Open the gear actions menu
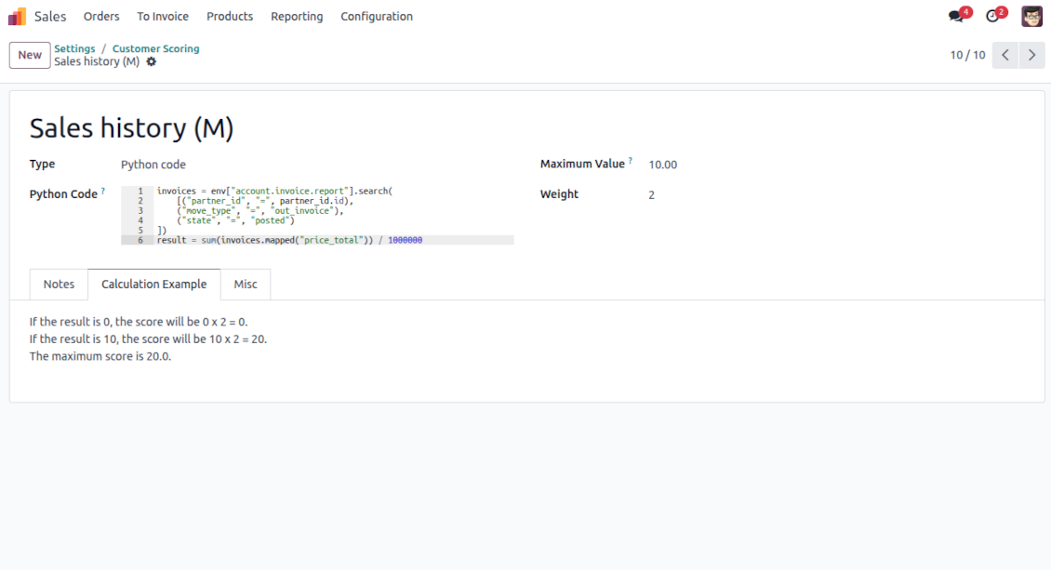 152,62
